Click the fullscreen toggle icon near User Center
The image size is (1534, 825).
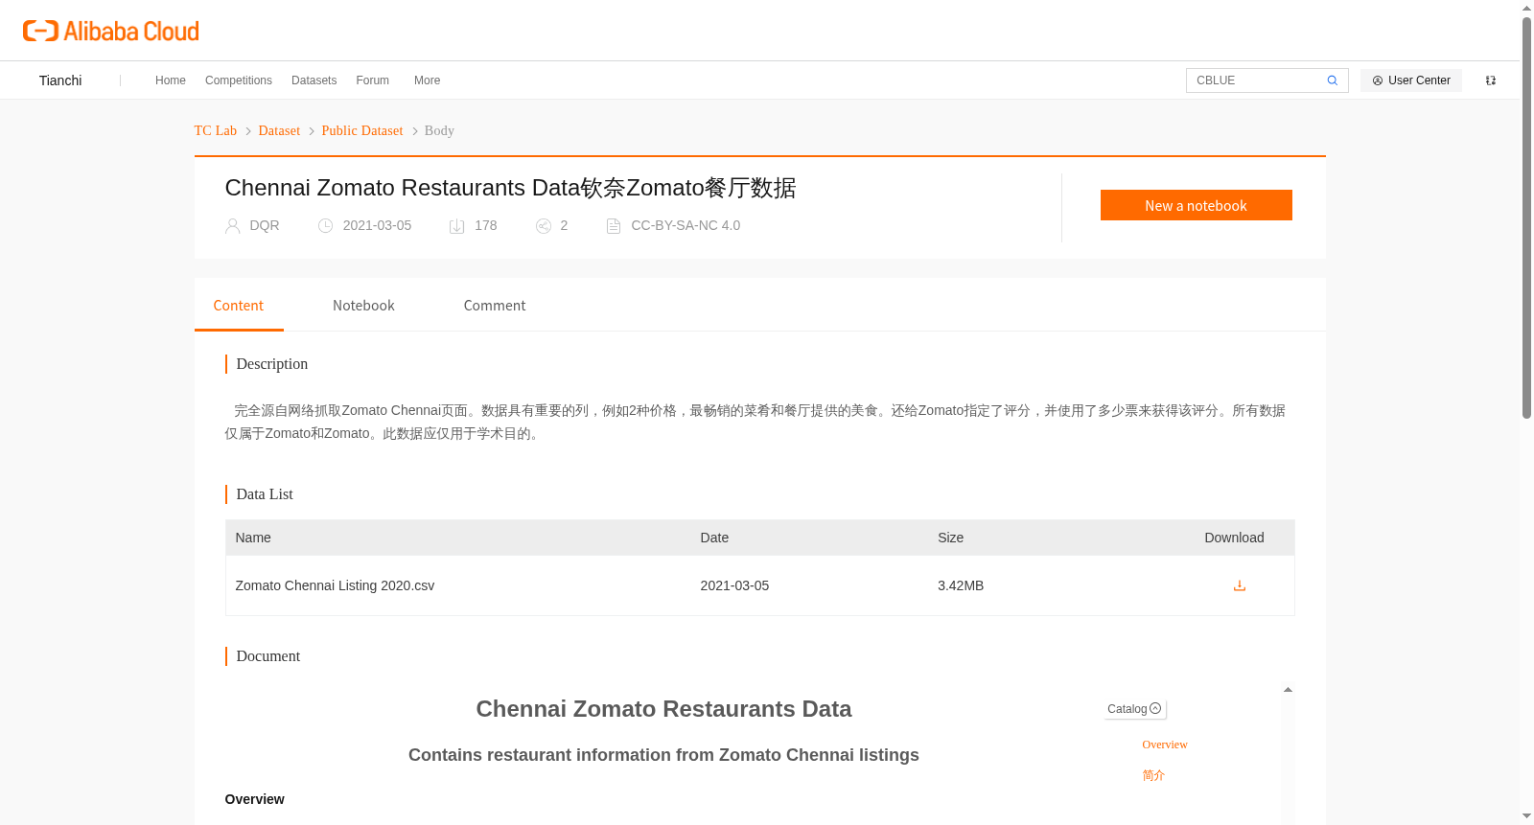click(1491, 80)
